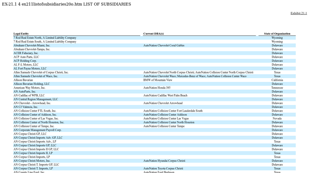Click California state for Allison Bavarian
The width and height of the screenshot is (309, 173).
[x=277, y=80]
